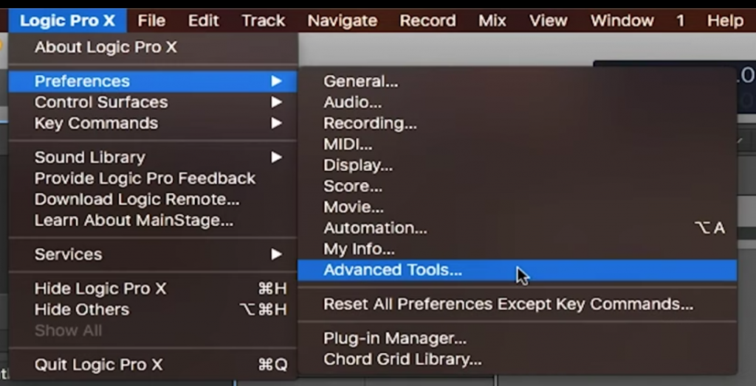Open Advanced Tools… preferences
Viewport: 756px width, 386px height.
click(518, 270)
